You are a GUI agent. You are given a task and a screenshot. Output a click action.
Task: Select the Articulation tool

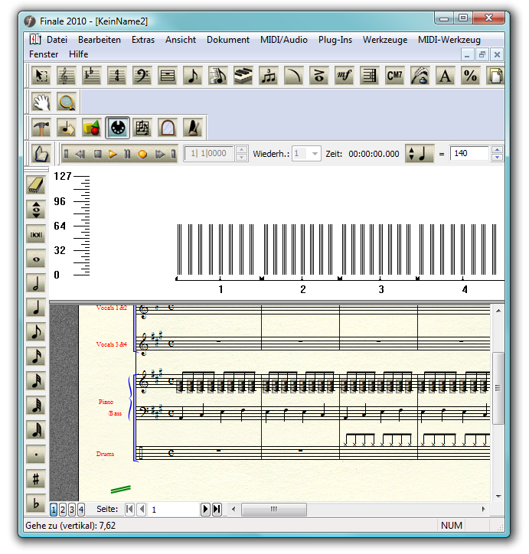pyautogui.click(x=318, y=76)
